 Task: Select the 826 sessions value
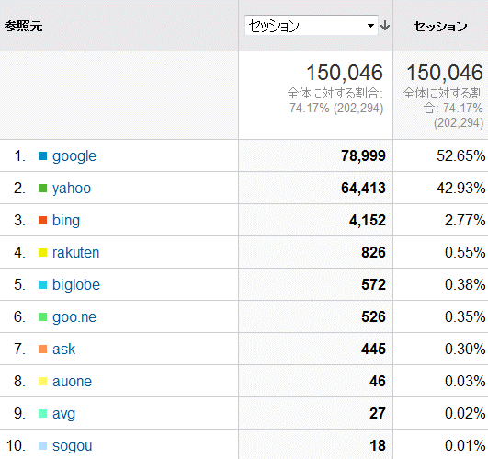coord(373,252)
